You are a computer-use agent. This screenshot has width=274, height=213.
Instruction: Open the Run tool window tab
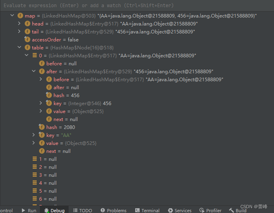click(29, 210)
